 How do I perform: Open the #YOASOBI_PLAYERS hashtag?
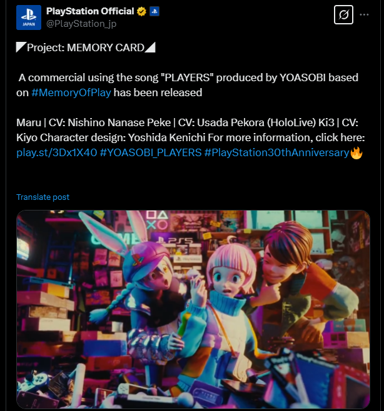pyautogui.click(x=151, y=152)
